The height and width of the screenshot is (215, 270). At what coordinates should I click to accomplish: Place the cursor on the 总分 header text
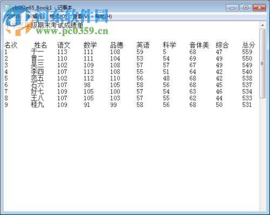coord(248,45)
